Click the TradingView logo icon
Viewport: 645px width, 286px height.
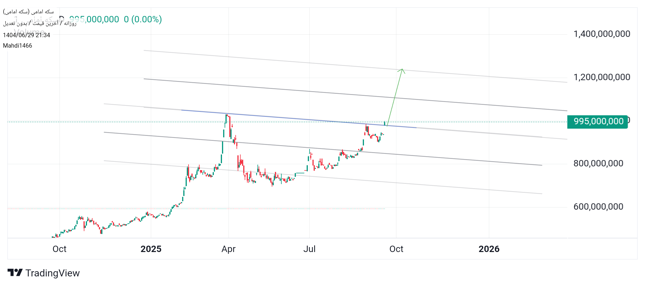pyautogui.click(x=15, y=273)
